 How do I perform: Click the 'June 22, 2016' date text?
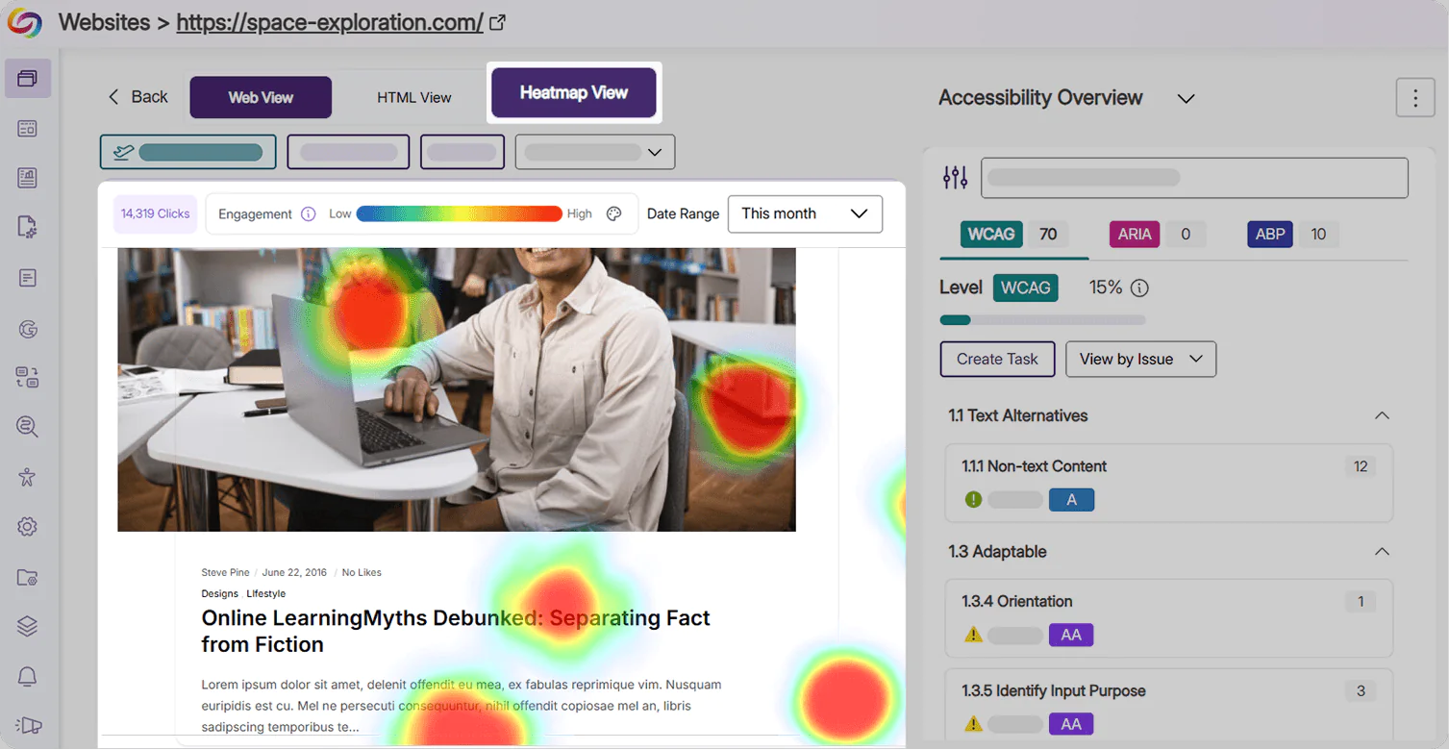[x=294, y=572]
